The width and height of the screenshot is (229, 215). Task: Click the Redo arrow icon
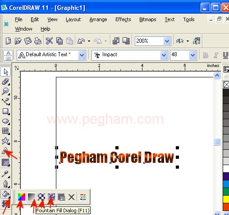coord(98,41)
